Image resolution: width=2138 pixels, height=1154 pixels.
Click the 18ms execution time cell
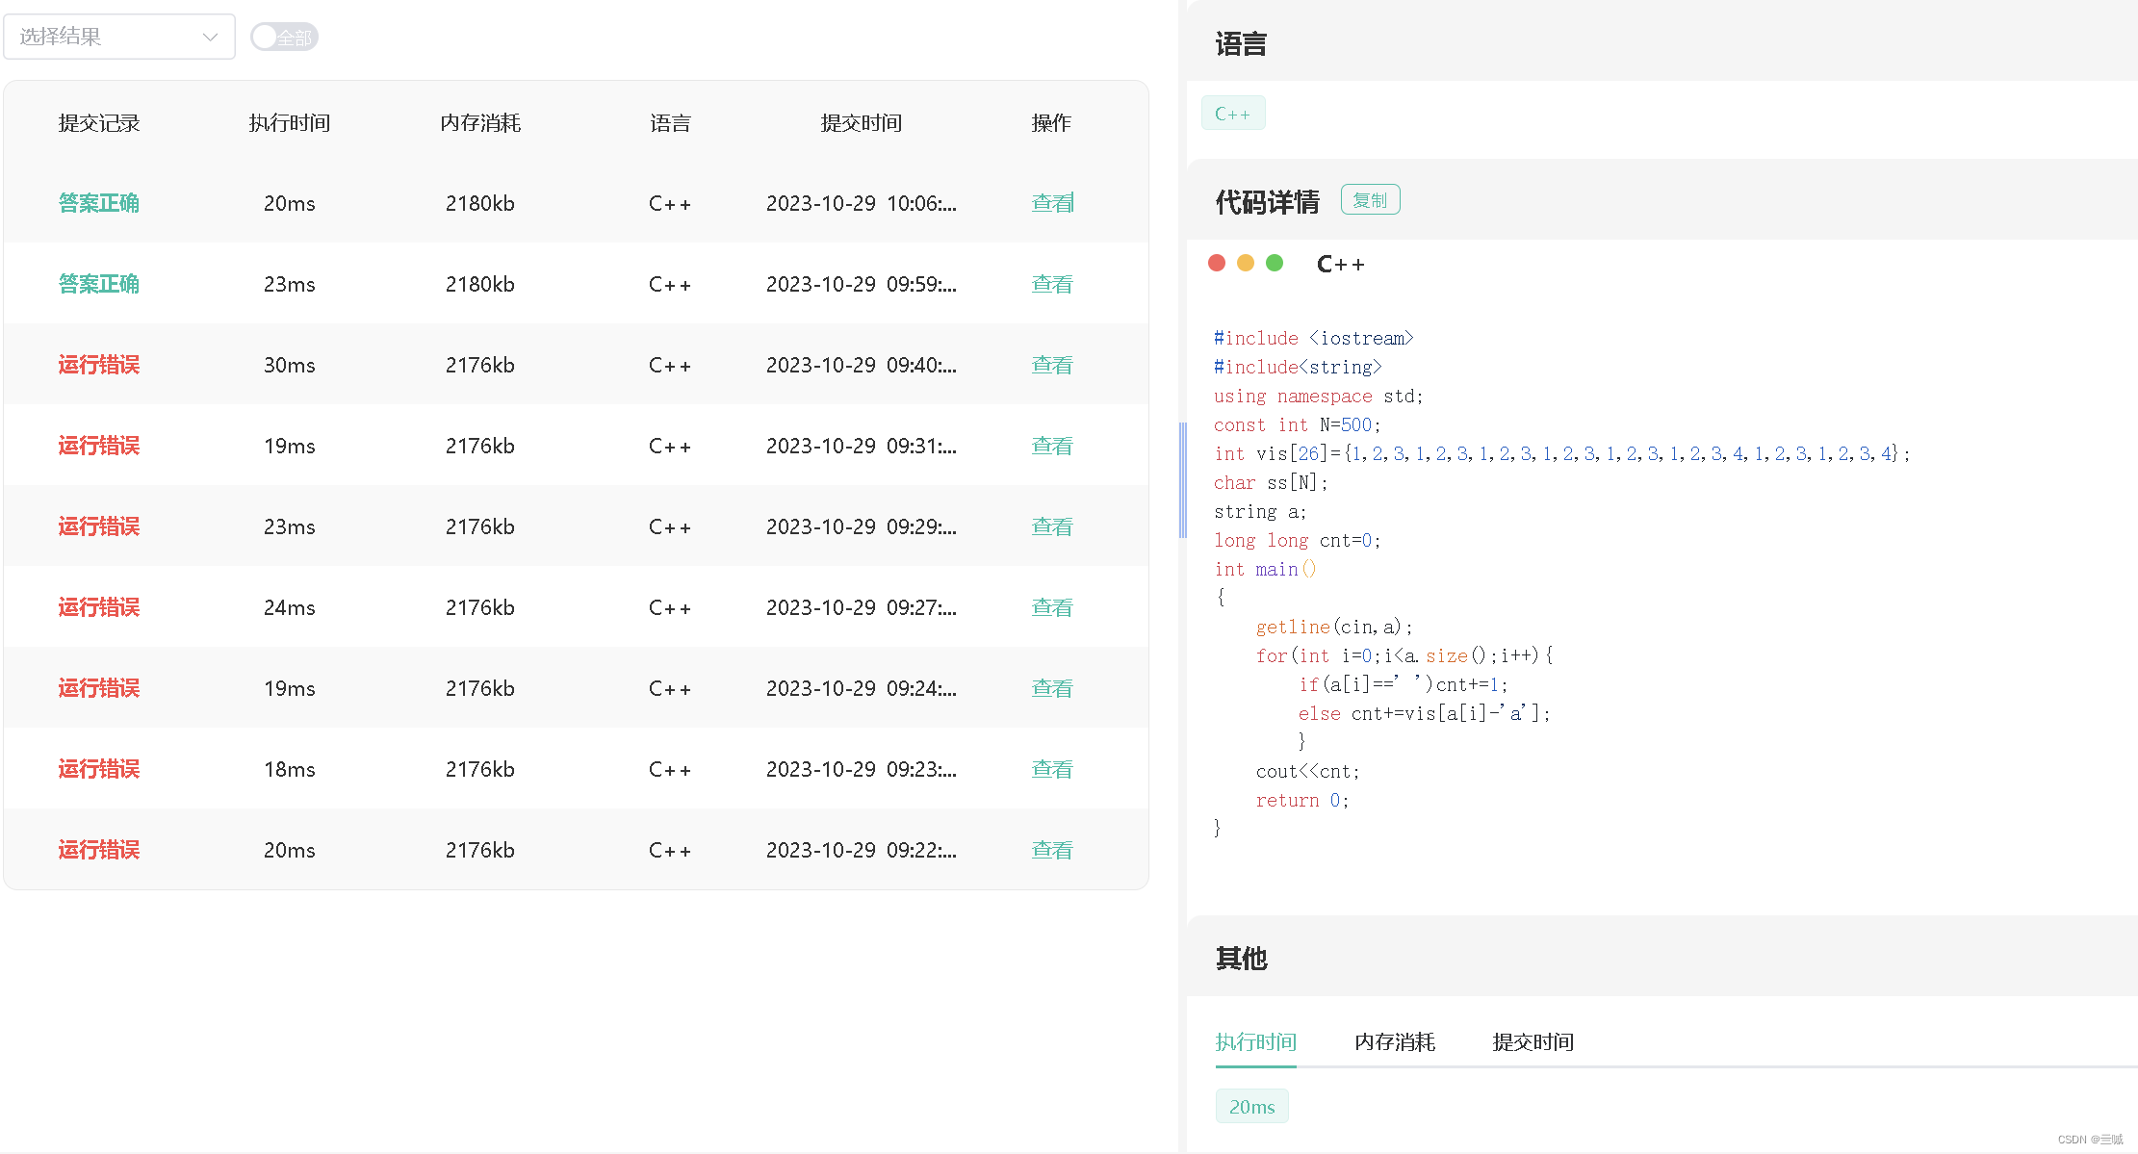(289, 769)
